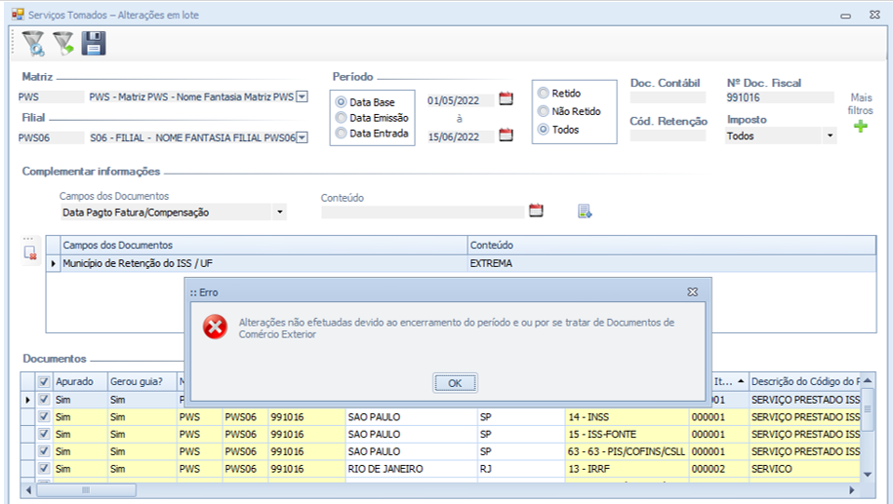893x504 pixels.
Task: Select the Data Emissão radio button
Action: [x=341, y=118]
